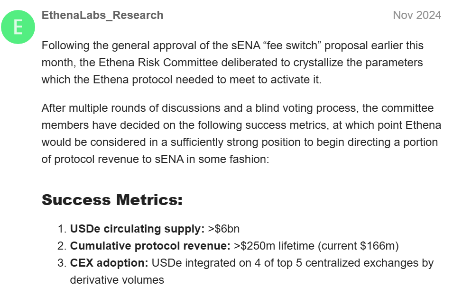Click the bold CEX adoption label
The width and height of the screenshot is (453, 296).
click(x=109, y=263)
